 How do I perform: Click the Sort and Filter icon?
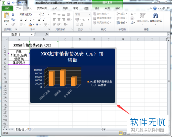coord(142,15)
